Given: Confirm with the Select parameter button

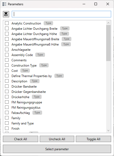Looking at the screenshot, I should click(x=57, y=149).
